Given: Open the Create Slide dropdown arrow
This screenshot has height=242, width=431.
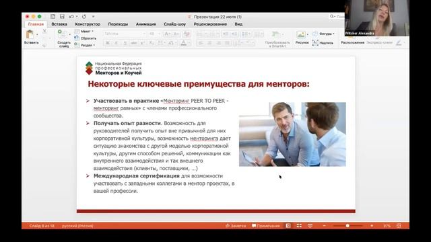Looking at the screenshot, I should click(x=69, y=34).
